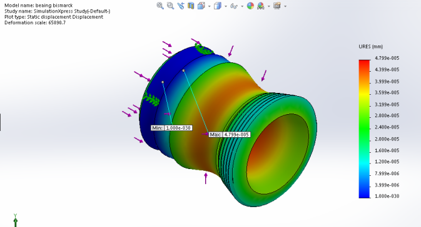Viewport: 421px width, 227px height.
Task: Click the legend value 2.800e-005
Action: [387, 115]
